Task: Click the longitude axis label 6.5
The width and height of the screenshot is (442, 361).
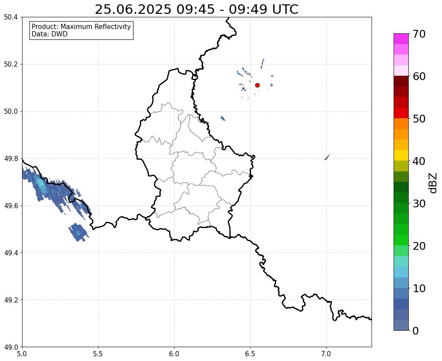Action: [x=250, y=354]
